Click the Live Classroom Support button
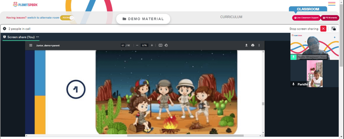 (x=306, y=18)
